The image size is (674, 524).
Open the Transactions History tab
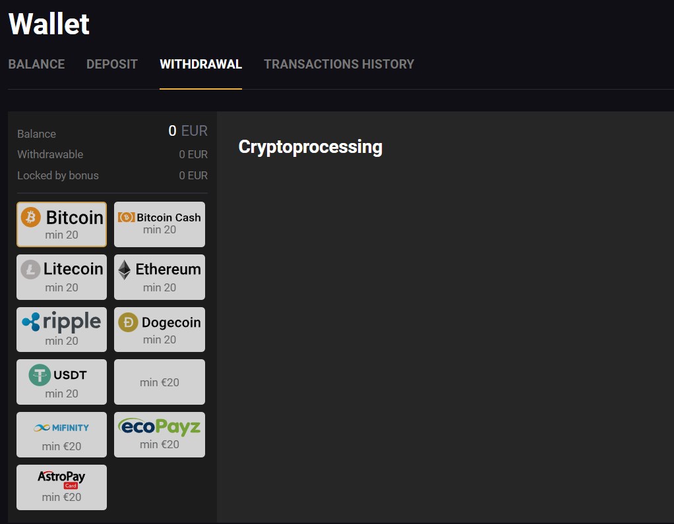coord(339,64)
